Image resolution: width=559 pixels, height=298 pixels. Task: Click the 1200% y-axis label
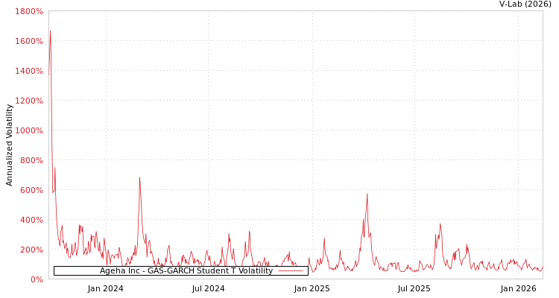coord(29,101)
